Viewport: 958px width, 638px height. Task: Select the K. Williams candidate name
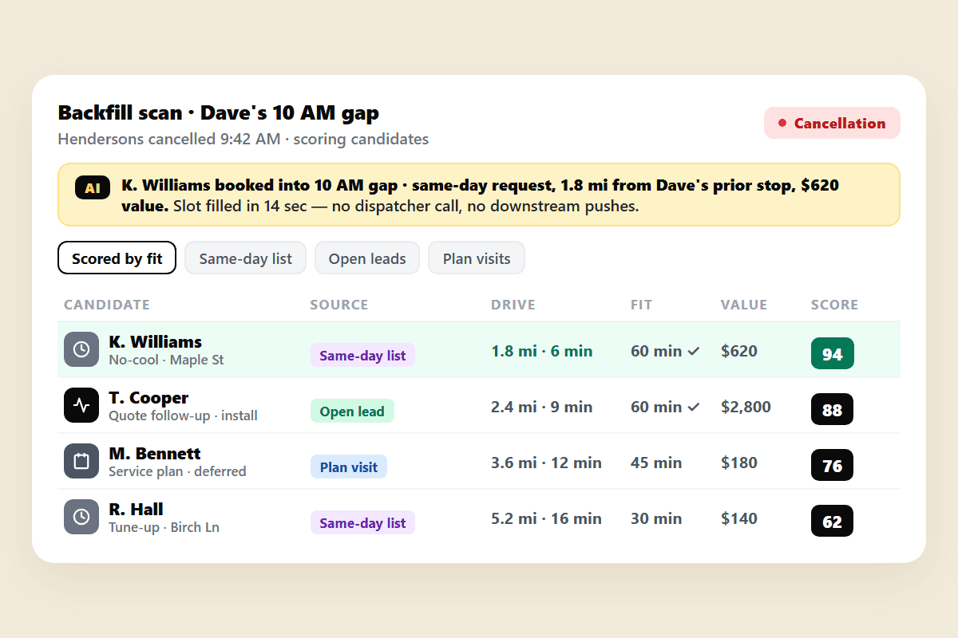tap(156, 342)
